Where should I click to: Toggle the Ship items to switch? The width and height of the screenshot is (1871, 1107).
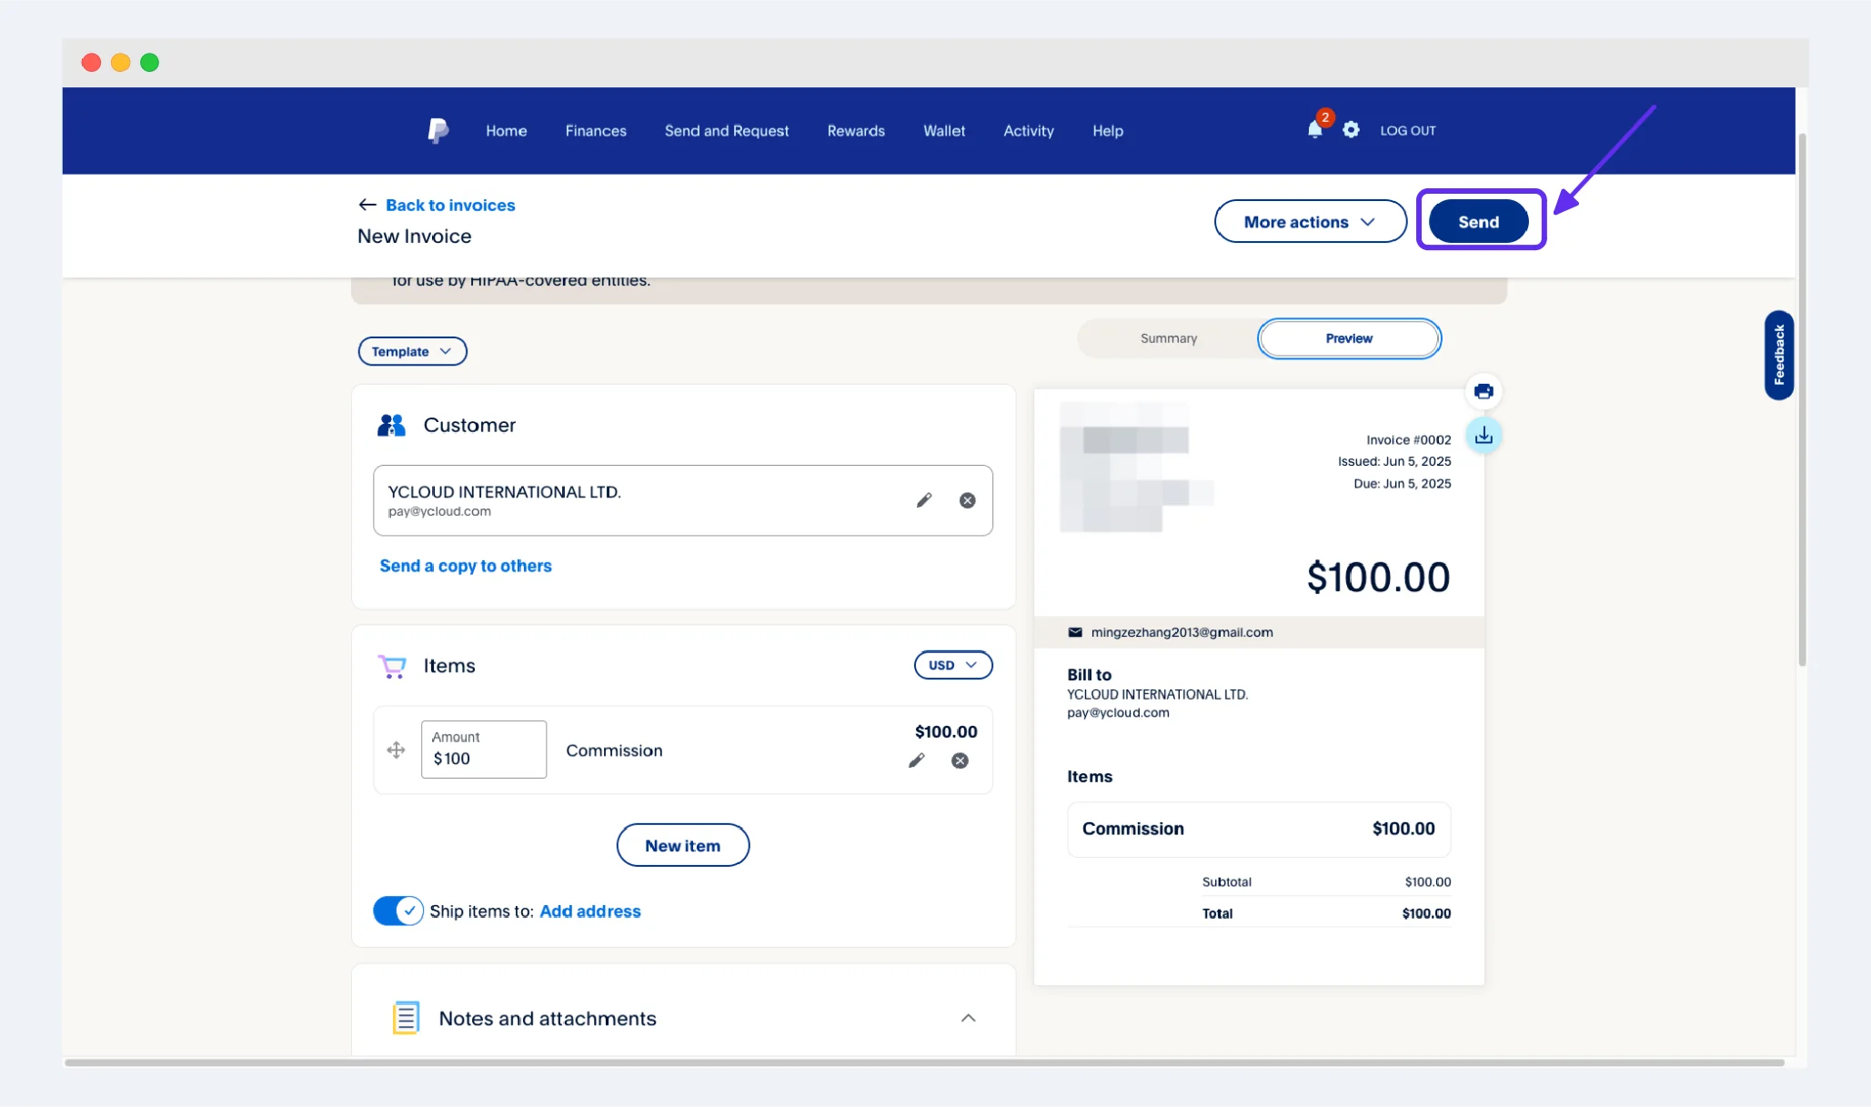[x=398, y=911]
